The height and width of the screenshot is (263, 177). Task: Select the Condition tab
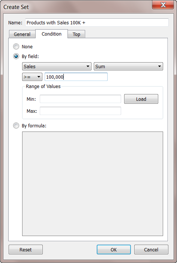point(51,34)
